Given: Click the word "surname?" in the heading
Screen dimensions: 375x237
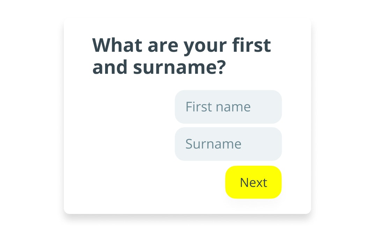Looking at the screenshot, I should click(178, 67).
